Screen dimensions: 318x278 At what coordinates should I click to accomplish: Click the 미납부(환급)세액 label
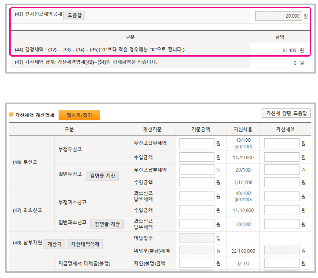click(x=152, y=251)
